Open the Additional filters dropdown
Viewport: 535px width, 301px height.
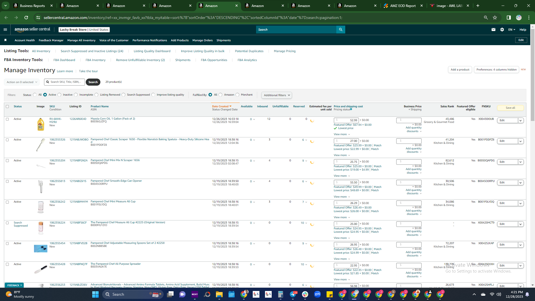click(277, 95)
